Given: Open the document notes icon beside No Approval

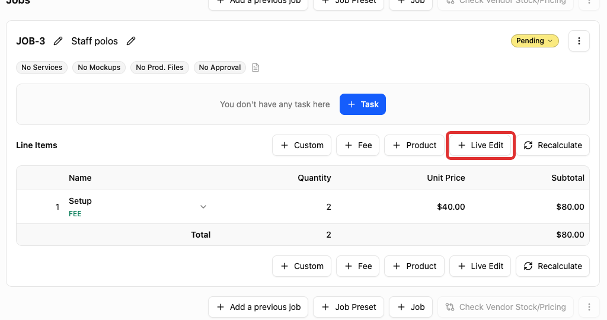Looking at the screenshot, I should (x=255, y=68).
